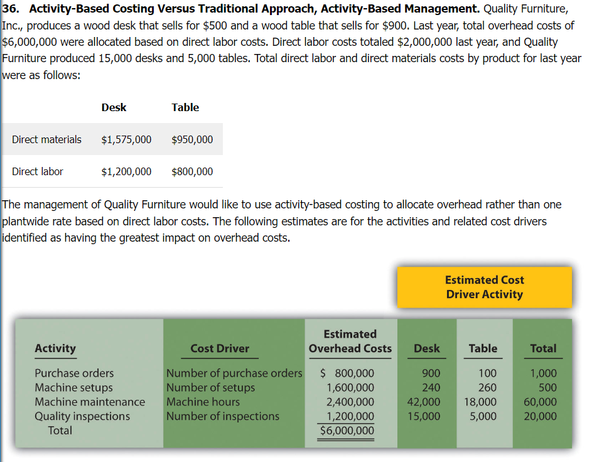Screen dimensions: 592x462
Task: Click the 2,400,000 machine maintenance overhead cost
Action: (x=350, y=402)
